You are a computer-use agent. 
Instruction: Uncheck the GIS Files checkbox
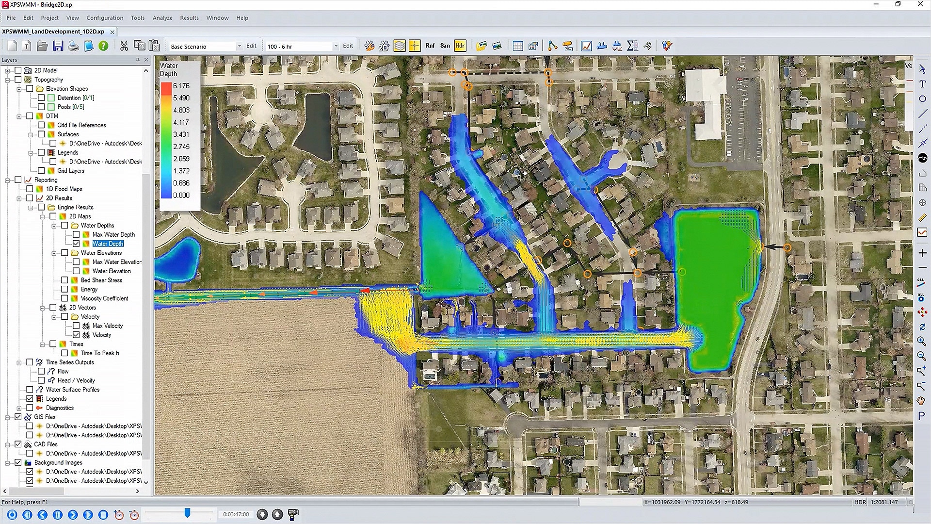(x=18, y=417)
